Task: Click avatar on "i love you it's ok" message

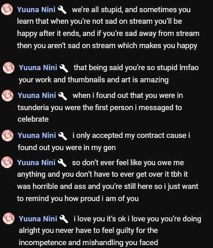Action: pyautogui.click(x=9, y=218)
